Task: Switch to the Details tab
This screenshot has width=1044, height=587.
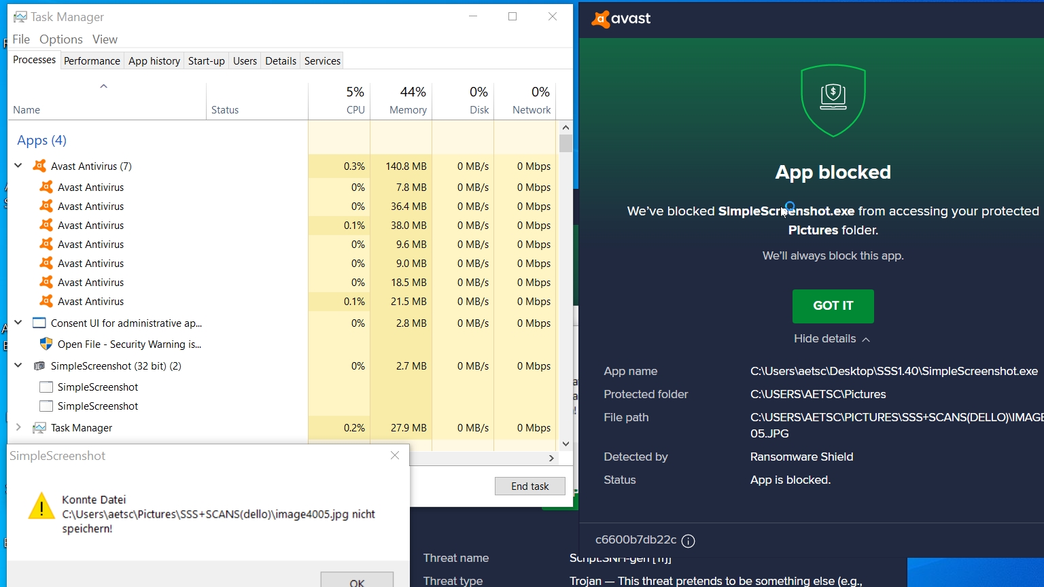Action: (281, 61)
